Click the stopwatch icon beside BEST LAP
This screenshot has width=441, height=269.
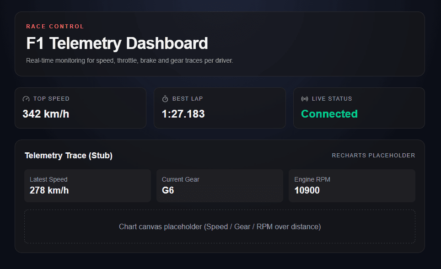click(x=165, y=98)
